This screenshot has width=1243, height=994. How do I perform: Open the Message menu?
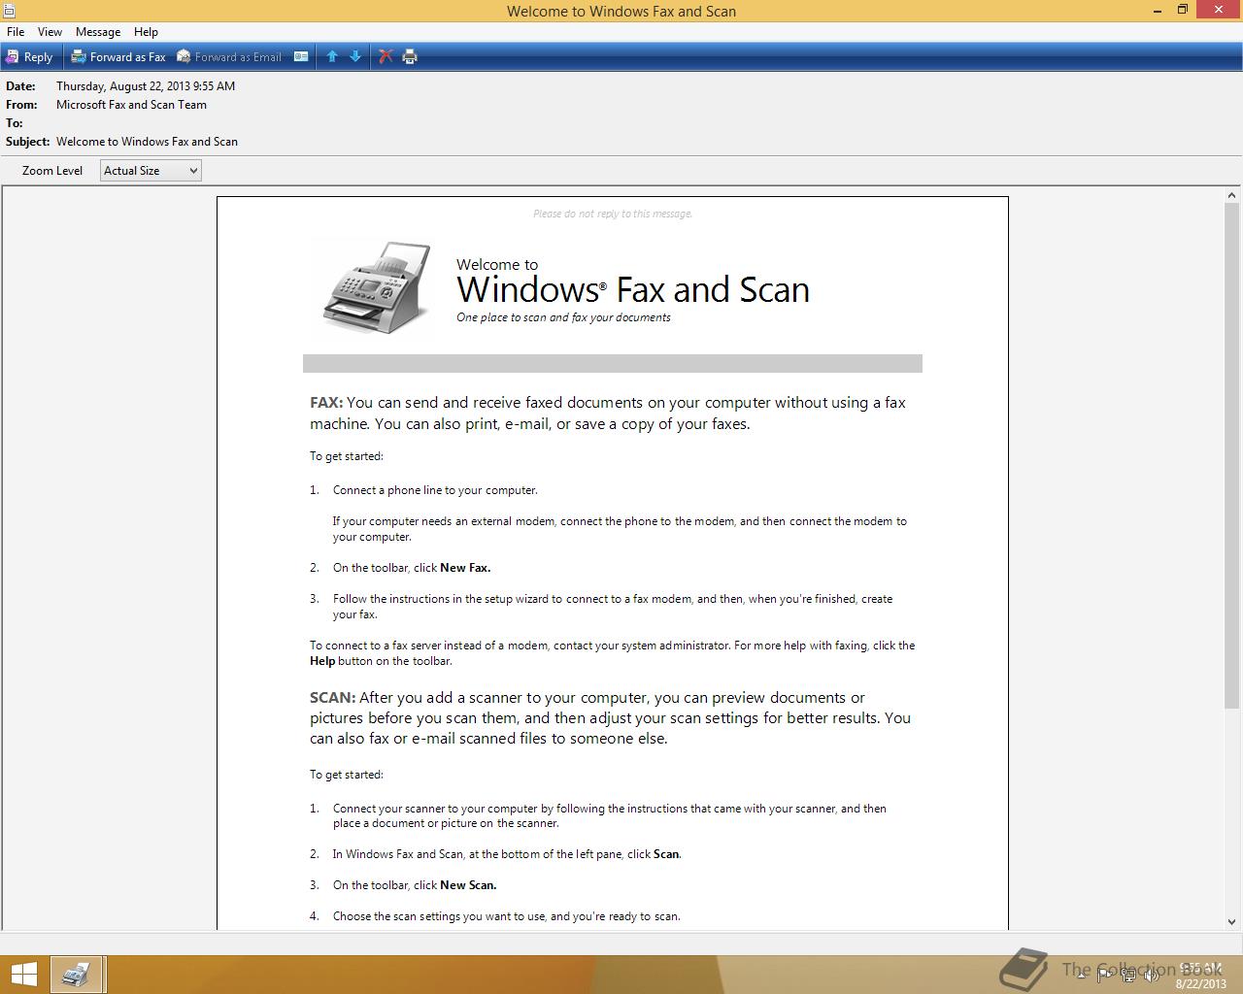click(98, 32)
